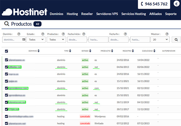Open the Productos dropdown set to Todos
181x126 pixels.
(56, 40)
